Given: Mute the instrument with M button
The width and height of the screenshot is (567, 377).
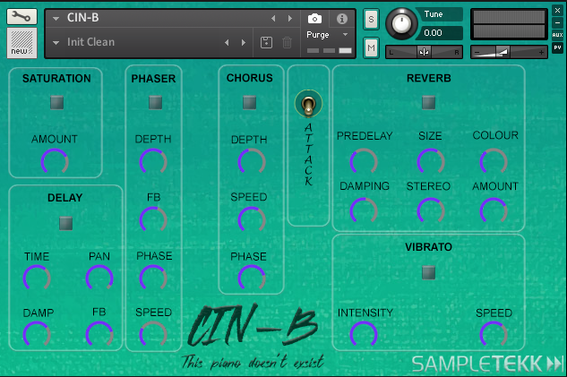Looking at the screenshot, I should [371, 47].
